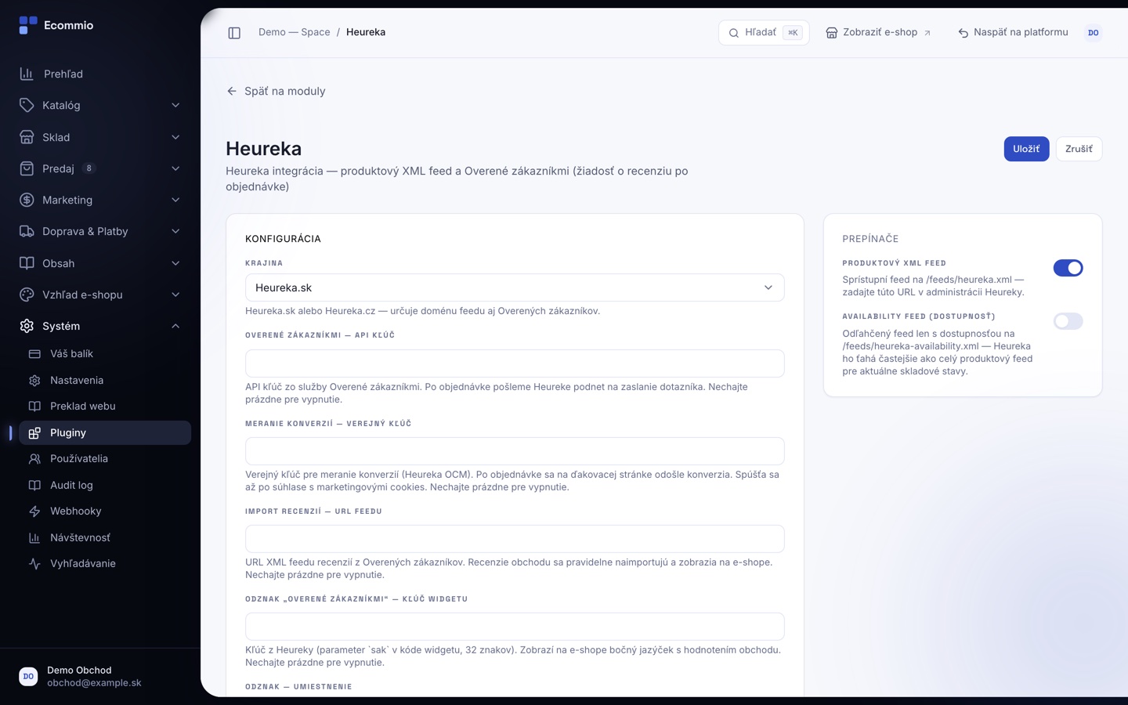
Task: Open Návštevnosť menu item
Action: pyautogui.click(x=105, y=538)
